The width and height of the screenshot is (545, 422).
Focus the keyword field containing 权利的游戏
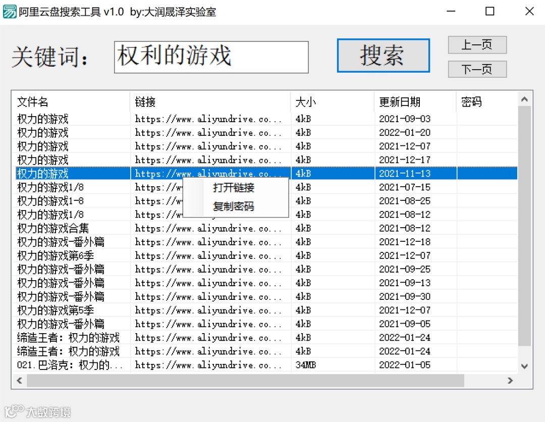(211, 57)
